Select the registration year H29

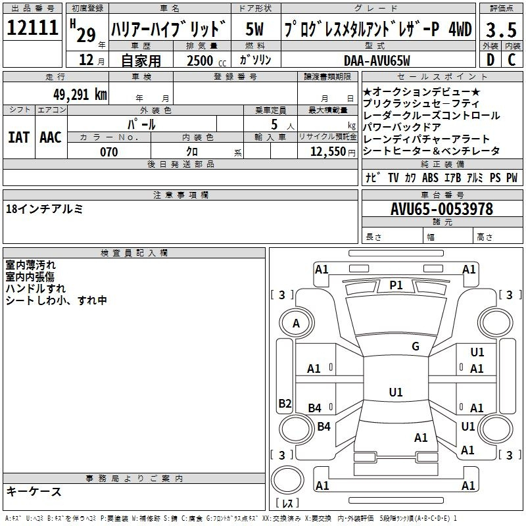click(84, 32)
